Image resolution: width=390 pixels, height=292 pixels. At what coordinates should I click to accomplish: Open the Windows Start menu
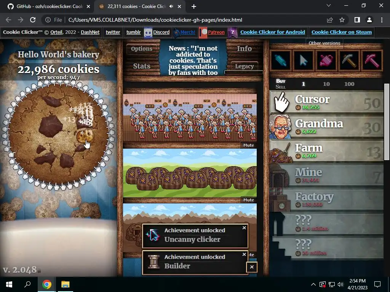(9, 284)
